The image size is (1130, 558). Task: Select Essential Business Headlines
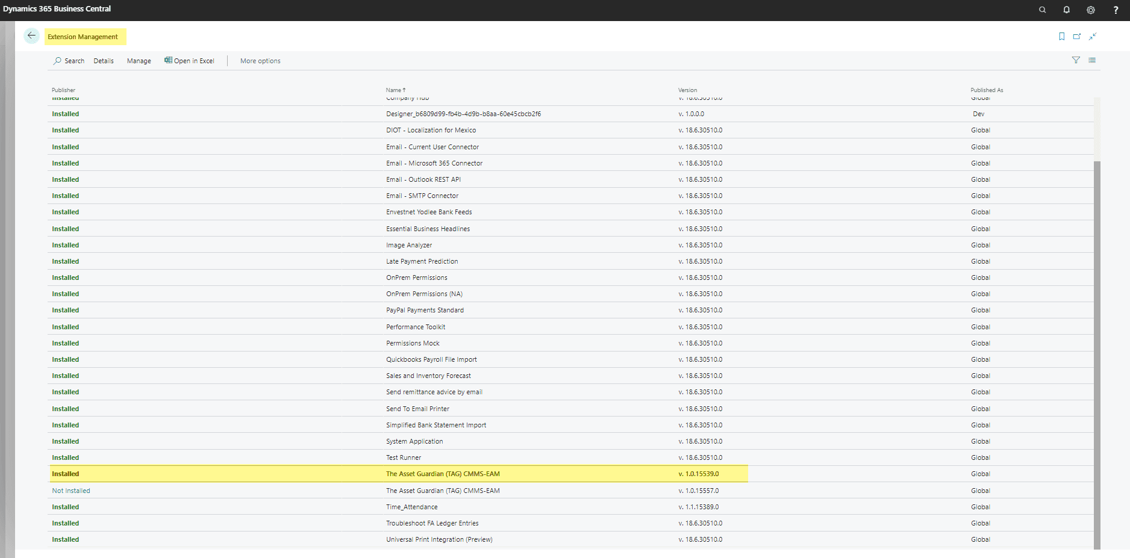pyautogui.click(x=428, y=229)
